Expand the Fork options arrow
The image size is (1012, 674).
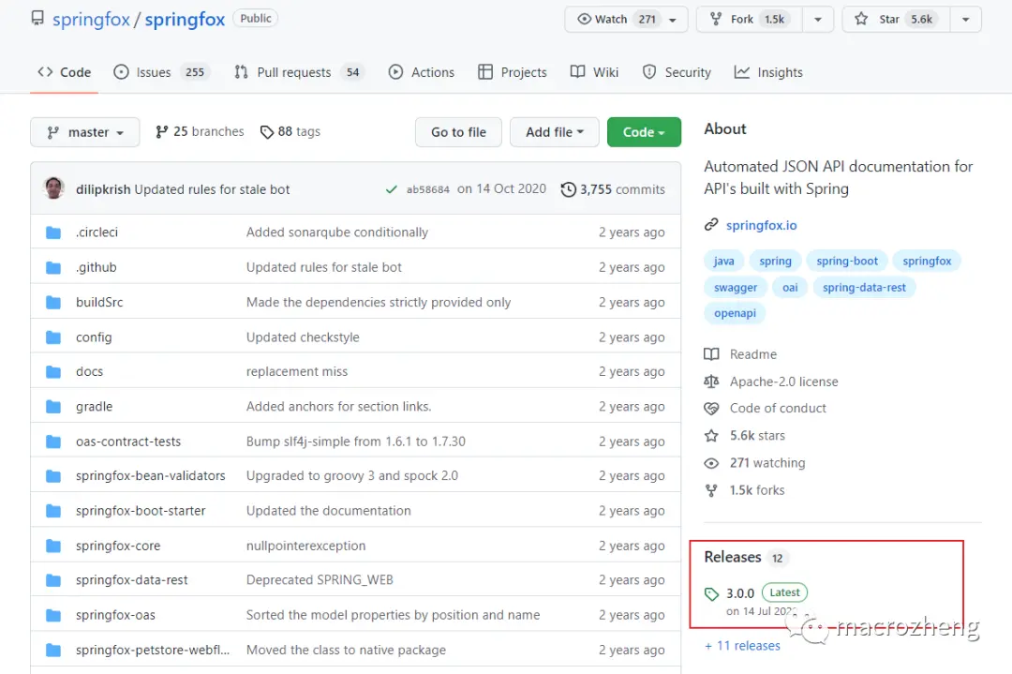[x=817, y=20]
